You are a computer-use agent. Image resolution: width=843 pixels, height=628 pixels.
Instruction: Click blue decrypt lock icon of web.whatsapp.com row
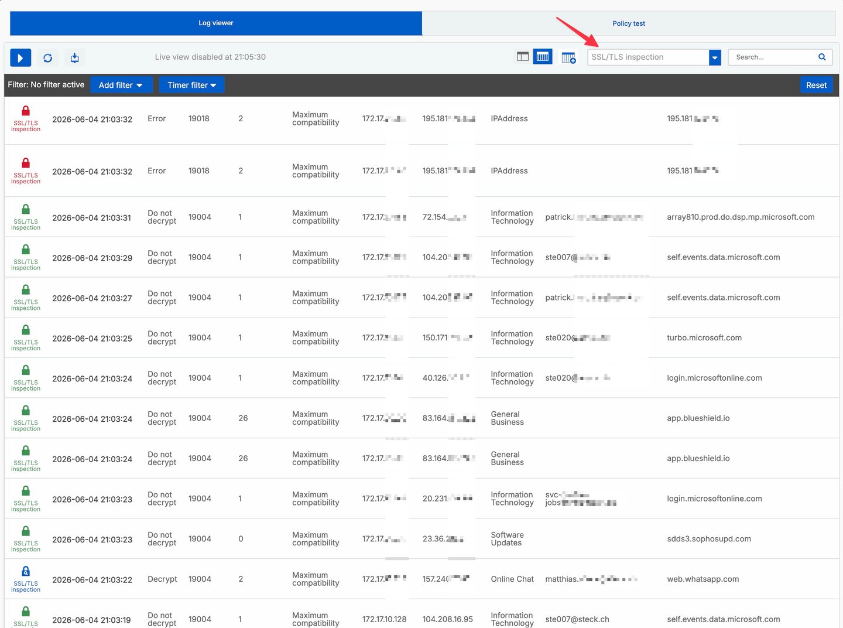(26, 571)
